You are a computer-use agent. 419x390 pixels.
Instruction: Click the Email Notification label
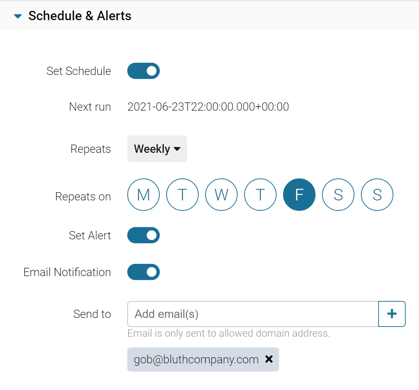[x=67, y=272]
